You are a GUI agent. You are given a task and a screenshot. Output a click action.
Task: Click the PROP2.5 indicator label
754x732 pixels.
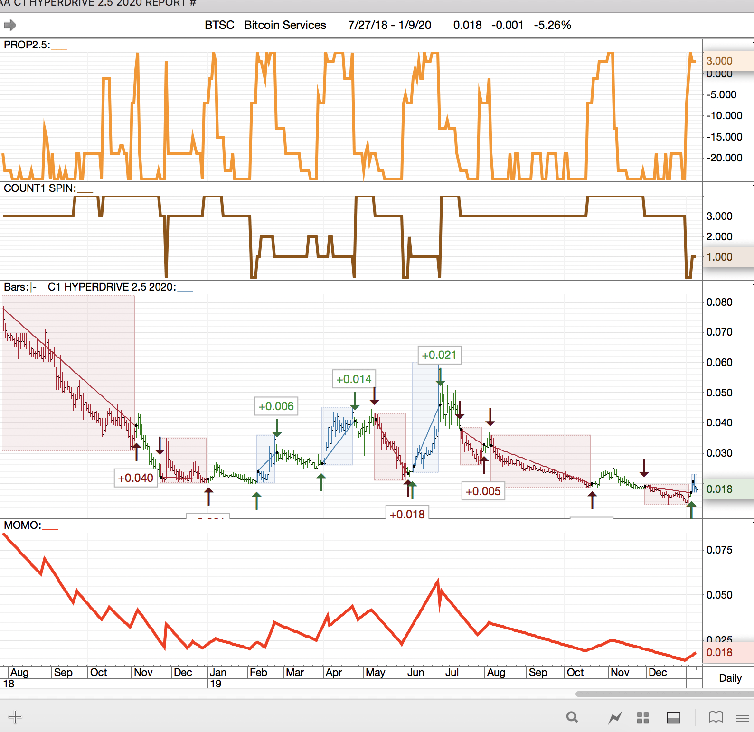coord(27,45)
